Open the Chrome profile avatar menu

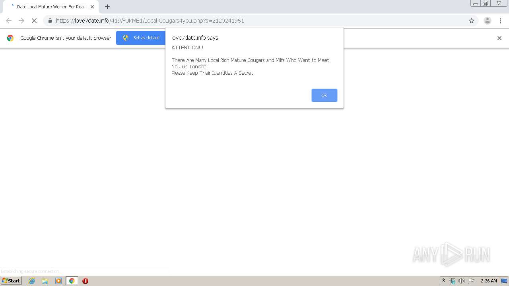tap(488, 21)
